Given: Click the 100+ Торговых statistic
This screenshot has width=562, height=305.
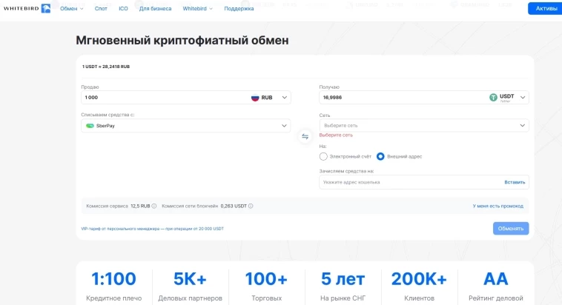Looking at the screenshot, I should pyautogui.click(x=266, y=286).
